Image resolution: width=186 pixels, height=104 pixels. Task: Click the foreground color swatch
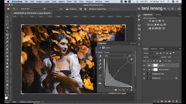(x=6, y=98)
